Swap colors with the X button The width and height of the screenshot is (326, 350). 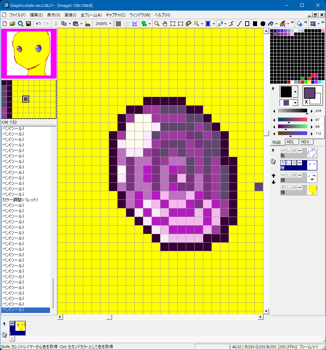306,102
